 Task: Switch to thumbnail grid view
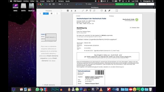(x=50, y=4)
